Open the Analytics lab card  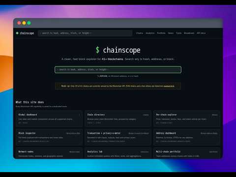click(118, 153)
